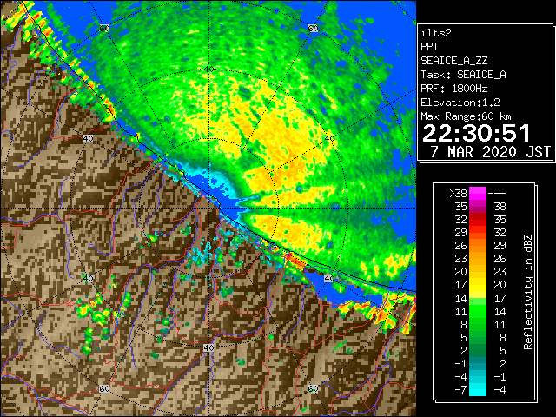Pick the yellow legend swatch beside '17'
Viewport: 556px width, 417px height.
(478, 285)
